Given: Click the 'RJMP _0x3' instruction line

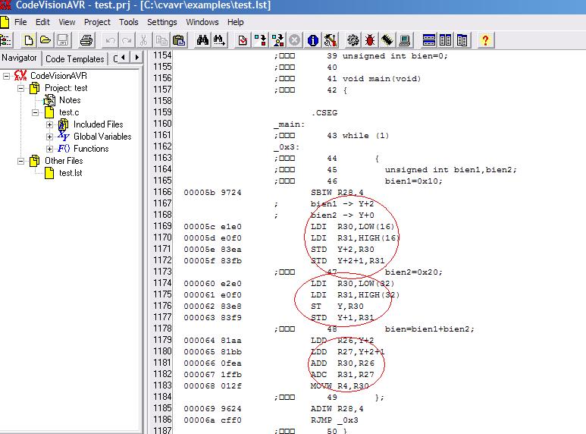Looking at the screenshot, I should [x=334, y=420].
